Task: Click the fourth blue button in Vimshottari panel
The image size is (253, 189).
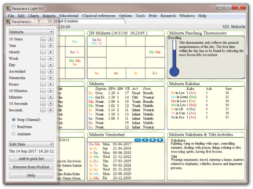Action: (x=160, y=140)
